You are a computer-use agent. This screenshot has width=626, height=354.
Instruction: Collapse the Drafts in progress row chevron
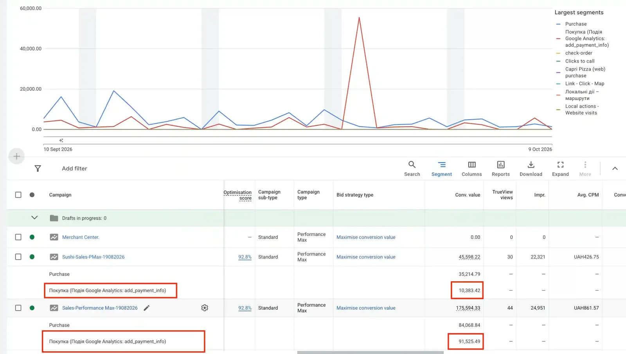point(34,218)
